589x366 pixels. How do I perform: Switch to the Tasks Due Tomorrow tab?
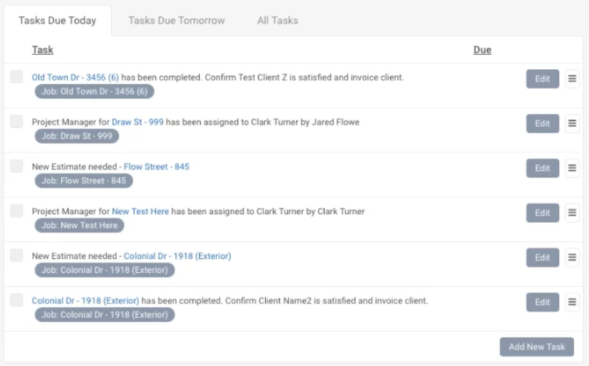[176, 20]
